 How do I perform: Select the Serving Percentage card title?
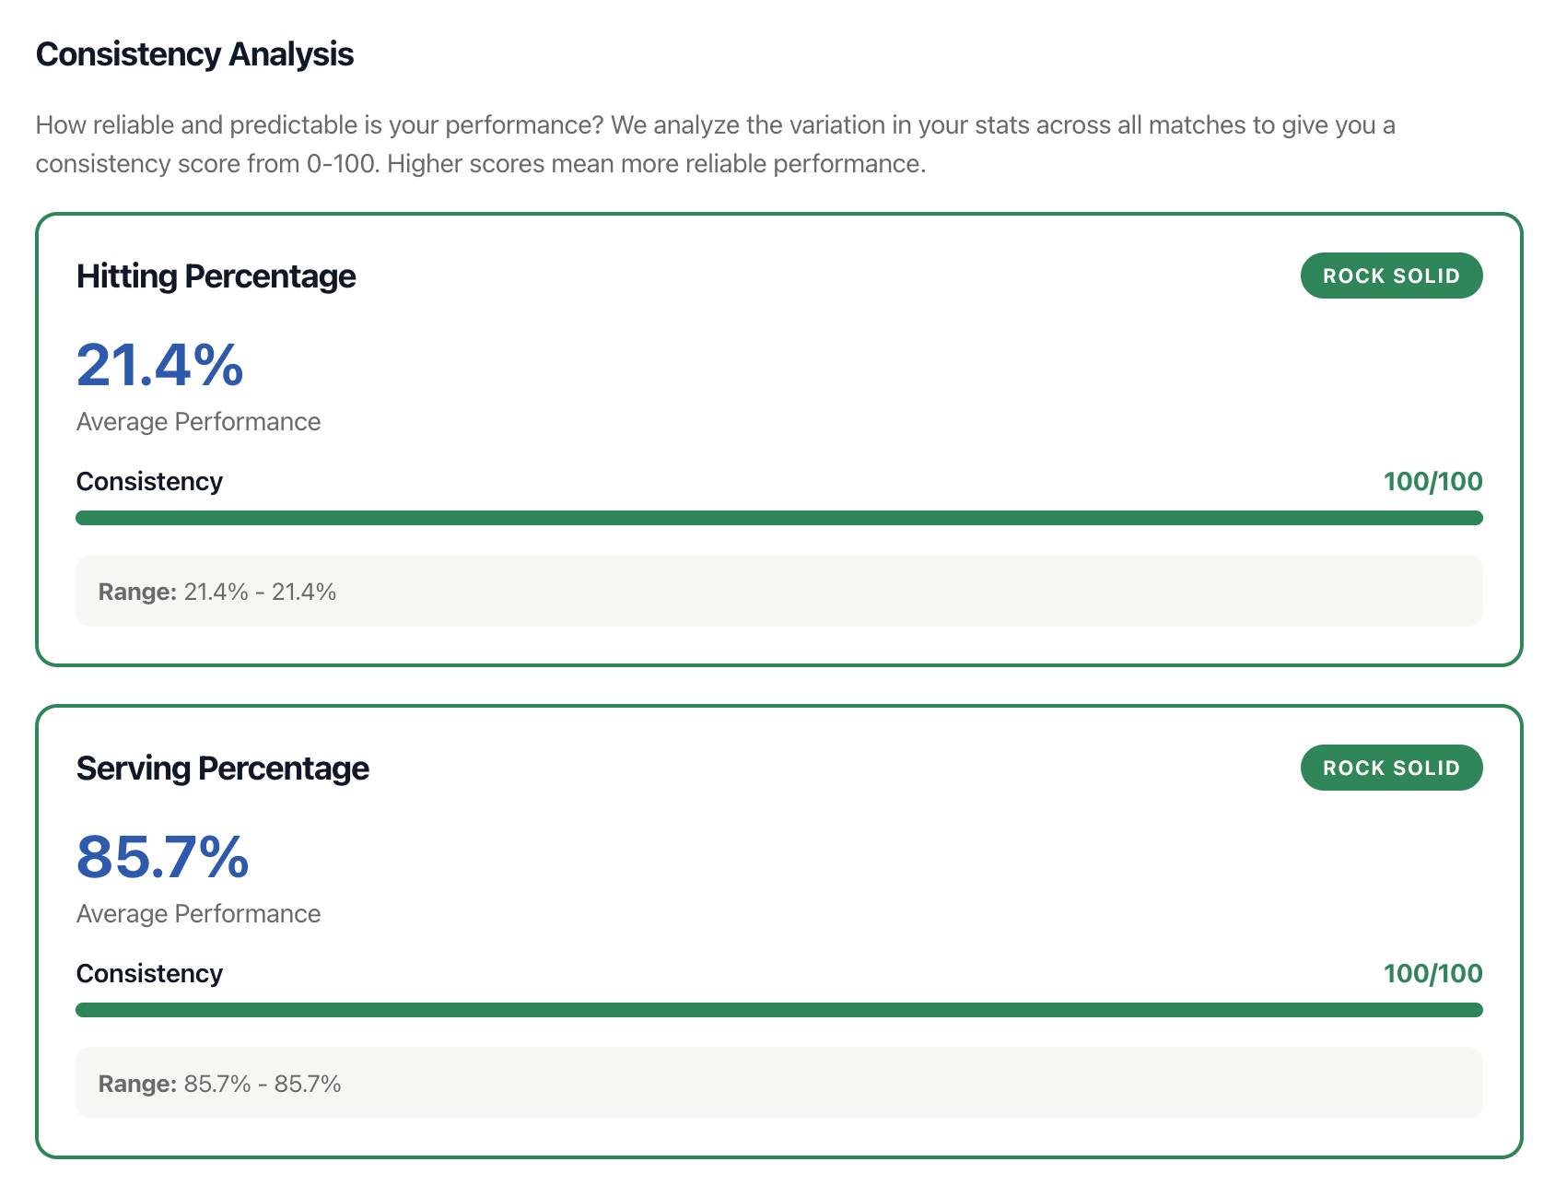point(222,769)
